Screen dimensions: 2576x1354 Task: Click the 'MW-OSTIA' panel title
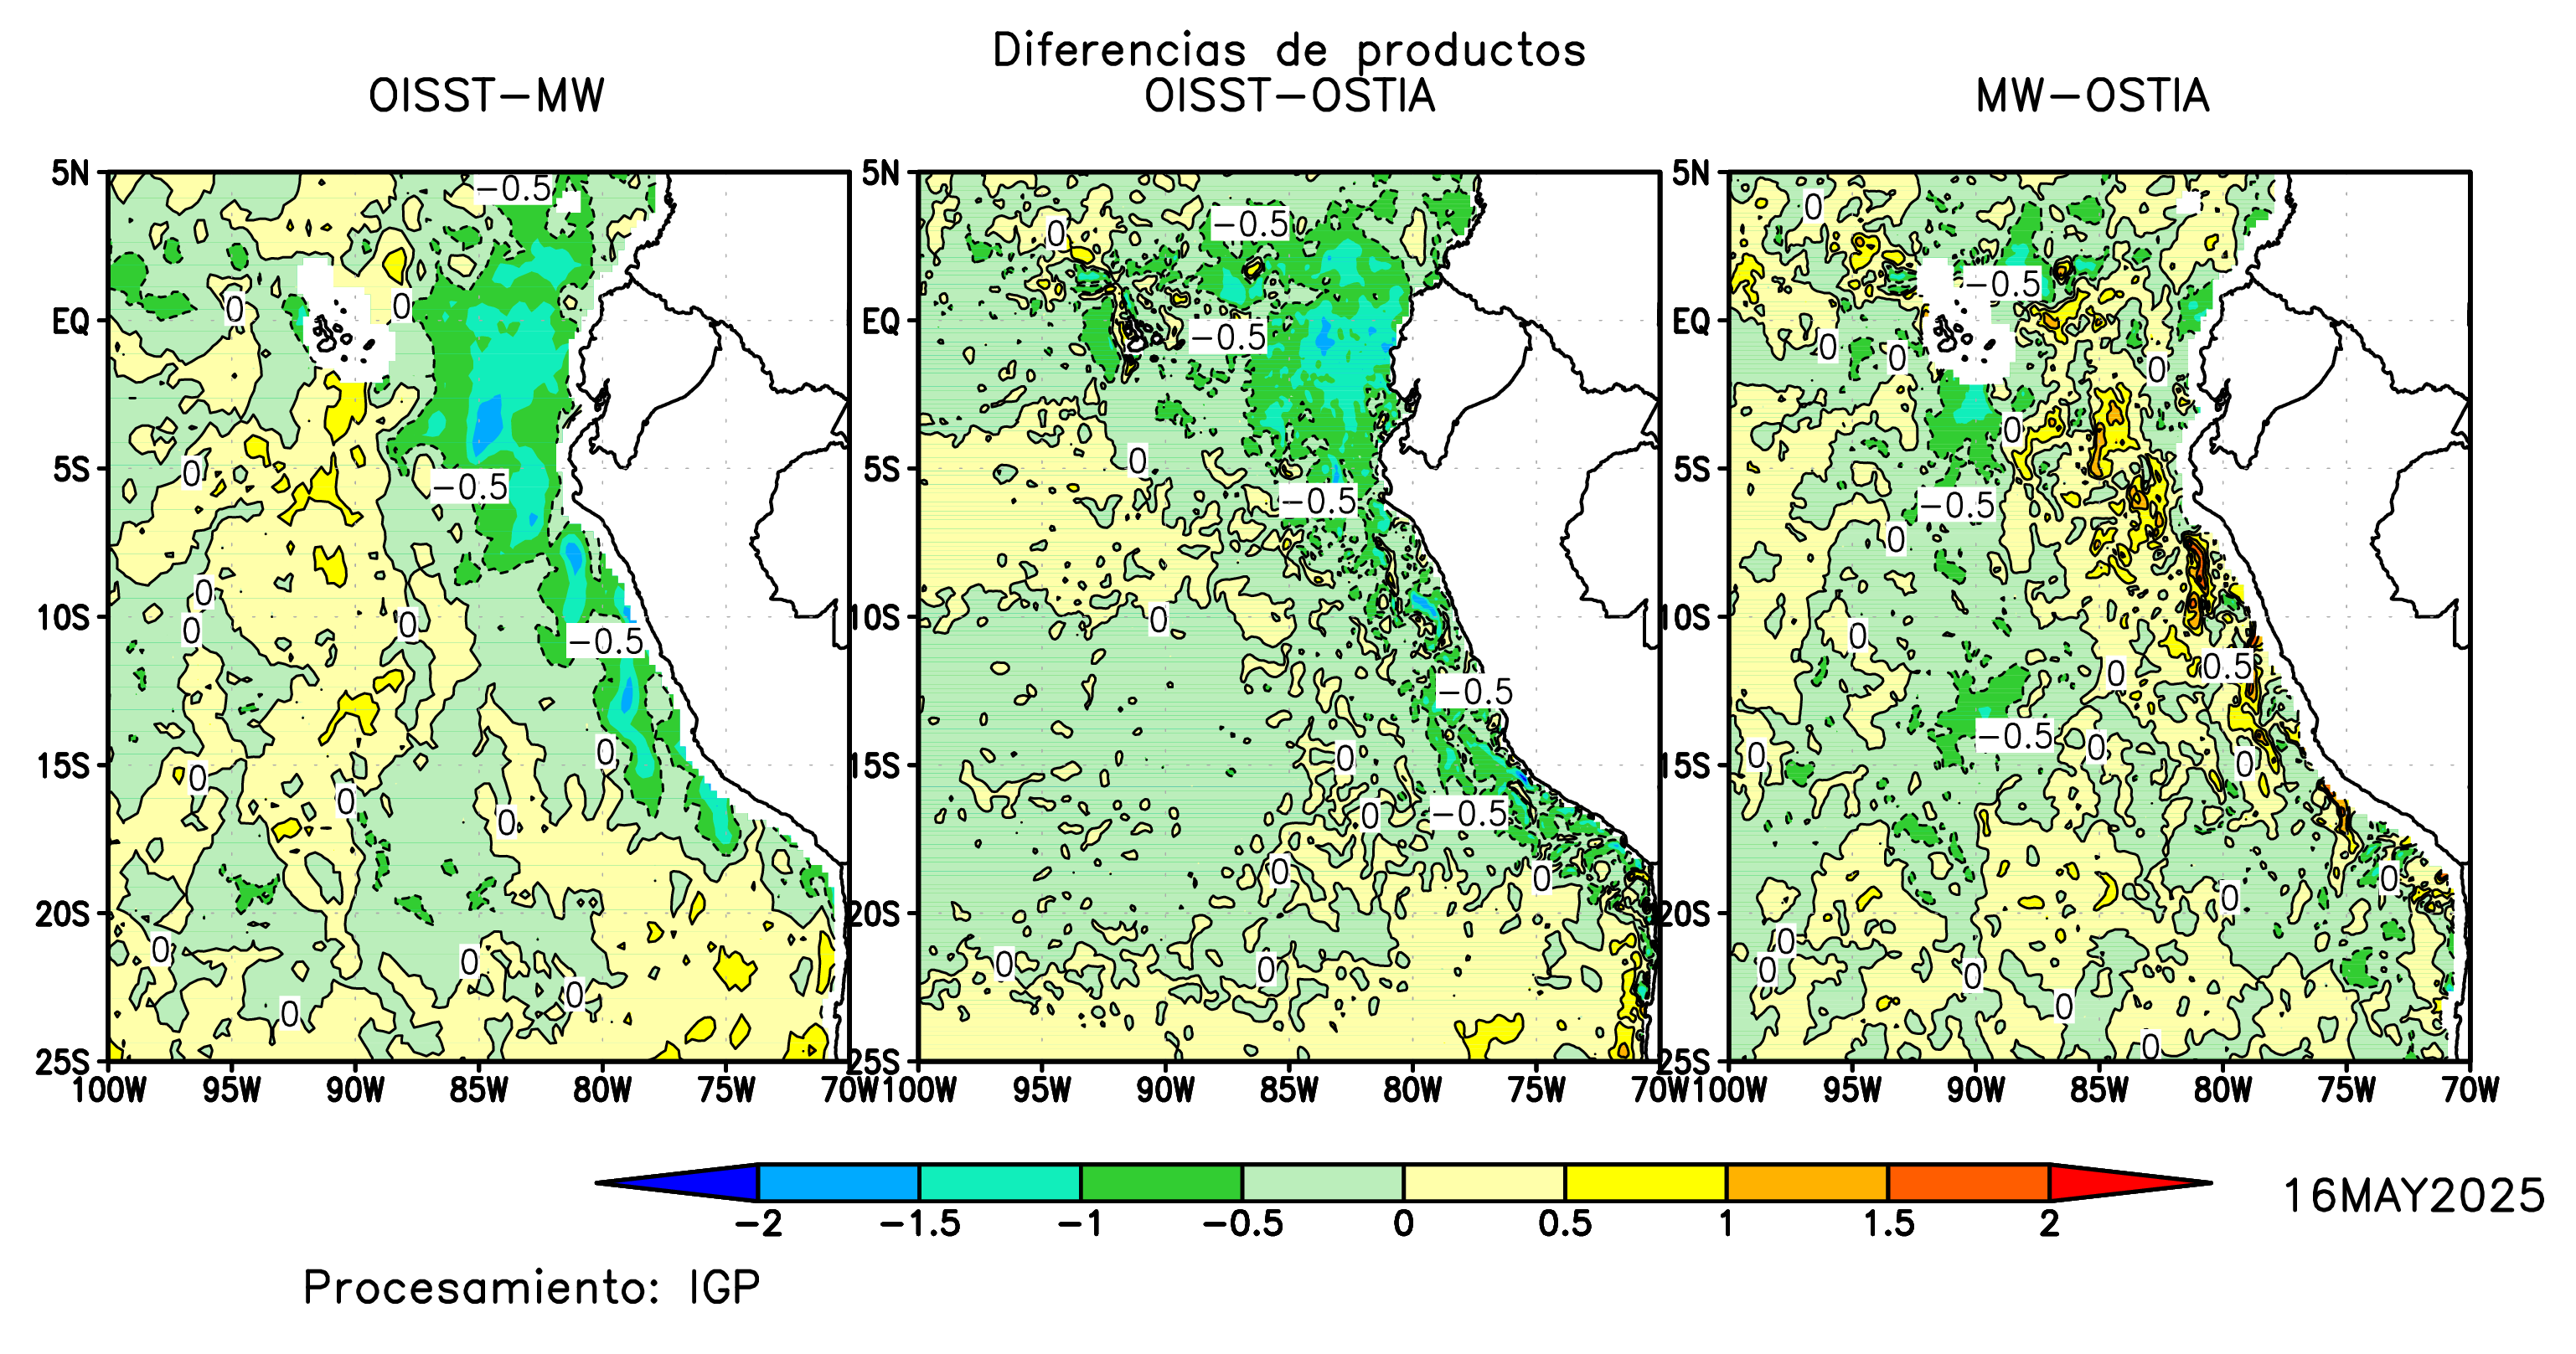2093,97
